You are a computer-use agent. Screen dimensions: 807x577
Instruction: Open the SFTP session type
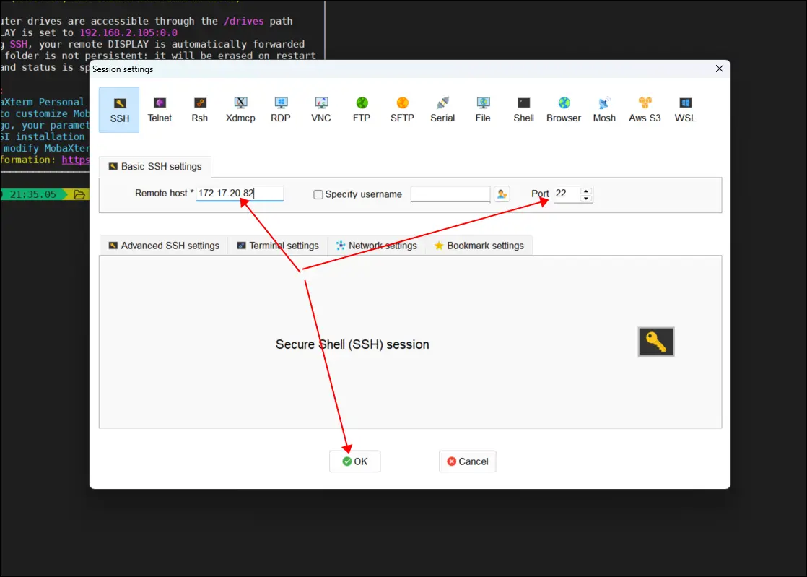(402, 110)
